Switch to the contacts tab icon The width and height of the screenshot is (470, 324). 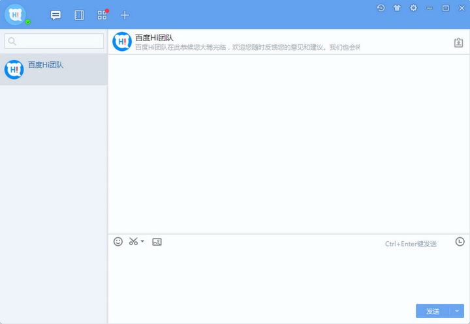pos(79,14)
